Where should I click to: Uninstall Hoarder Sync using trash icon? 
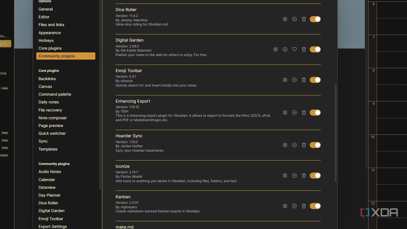point(304,145)
